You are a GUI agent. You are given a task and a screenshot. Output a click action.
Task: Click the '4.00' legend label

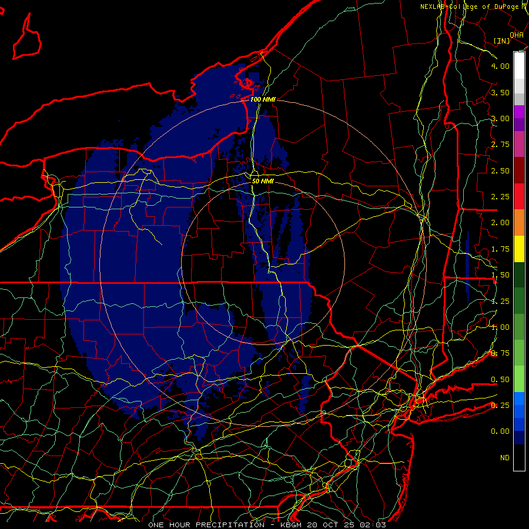(500, 66)
